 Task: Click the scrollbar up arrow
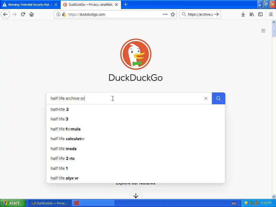coord(274,22)
